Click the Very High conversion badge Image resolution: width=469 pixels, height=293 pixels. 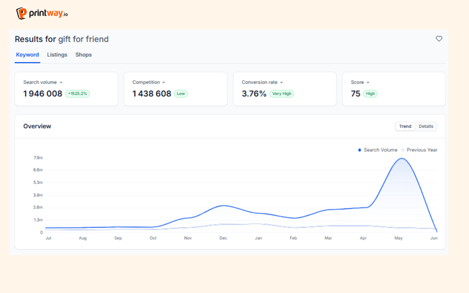tap(282, 94)
